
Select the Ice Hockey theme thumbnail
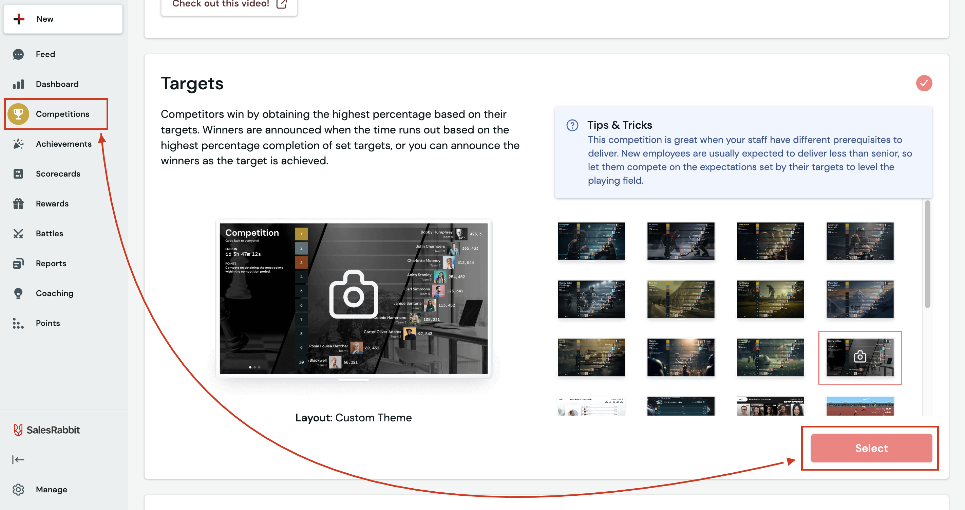681,241
